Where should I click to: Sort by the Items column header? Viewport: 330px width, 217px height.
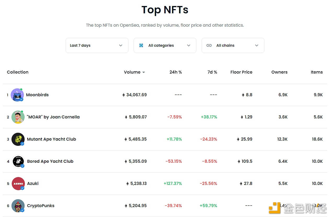[x=317, y=72]
